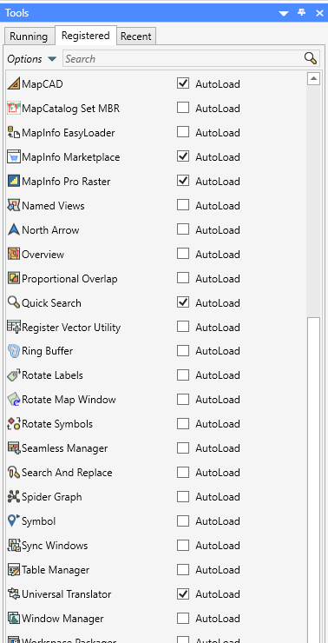
Task: Open the Tools panel header dropdown arrow
Action: click(x=284, y=13)
